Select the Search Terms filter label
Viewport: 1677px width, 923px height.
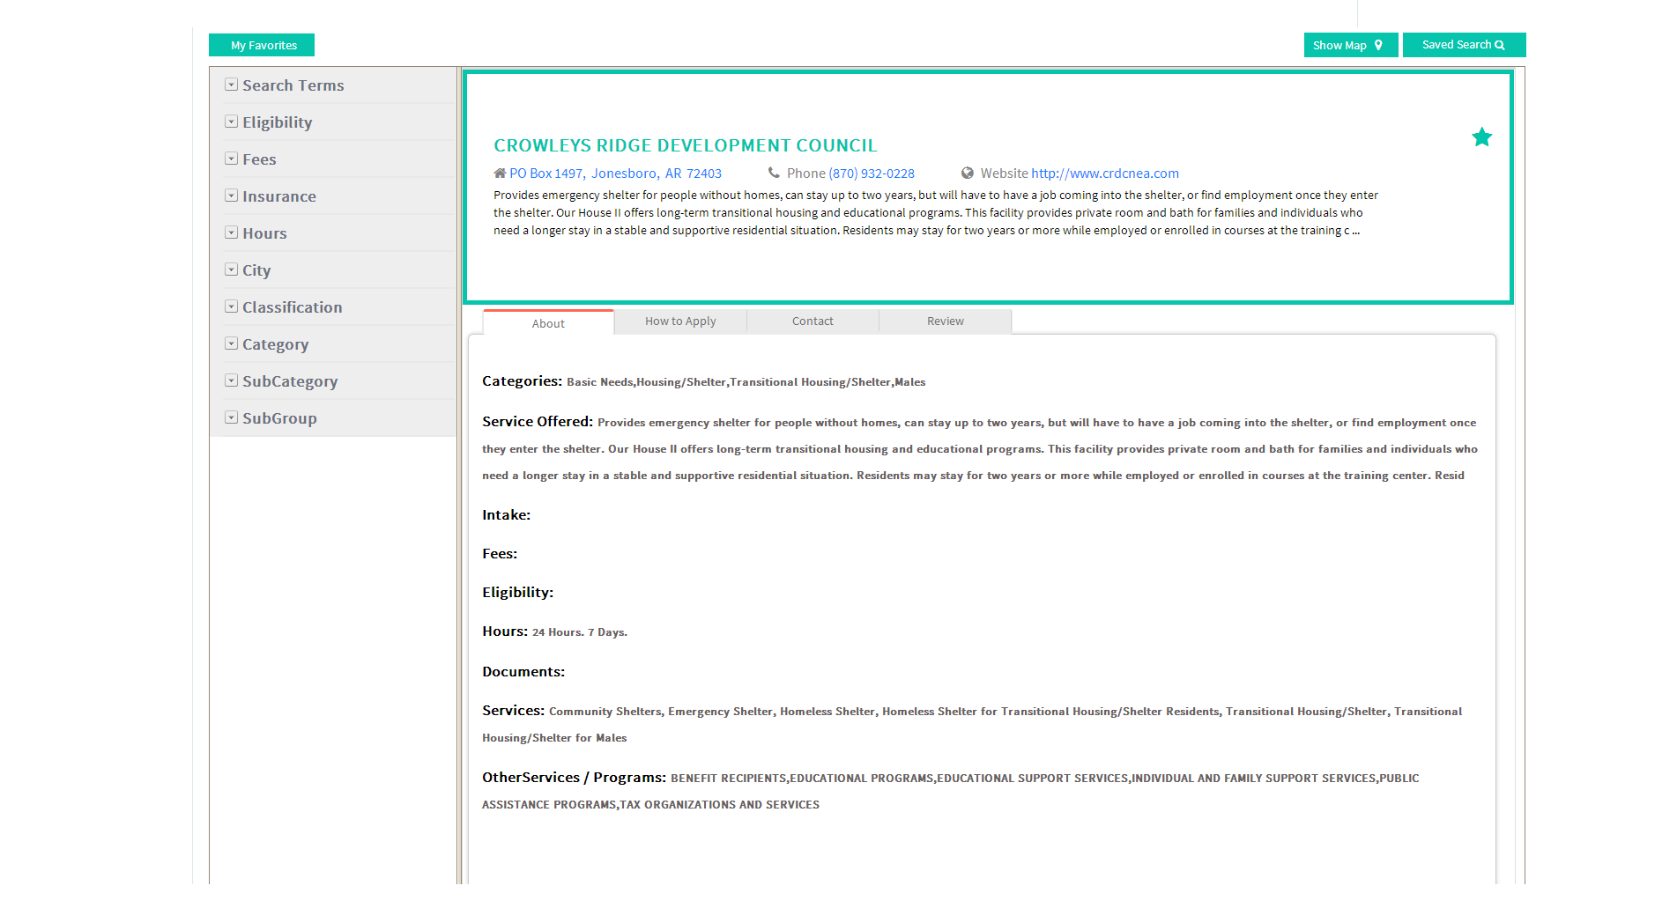[x=293, y=85]
